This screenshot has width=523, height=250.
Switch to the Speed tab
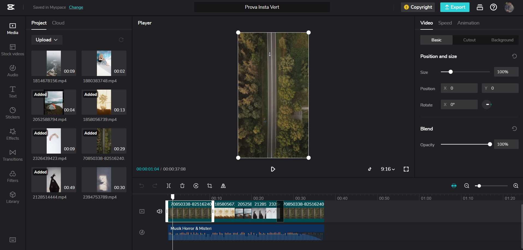click(445, 23)
